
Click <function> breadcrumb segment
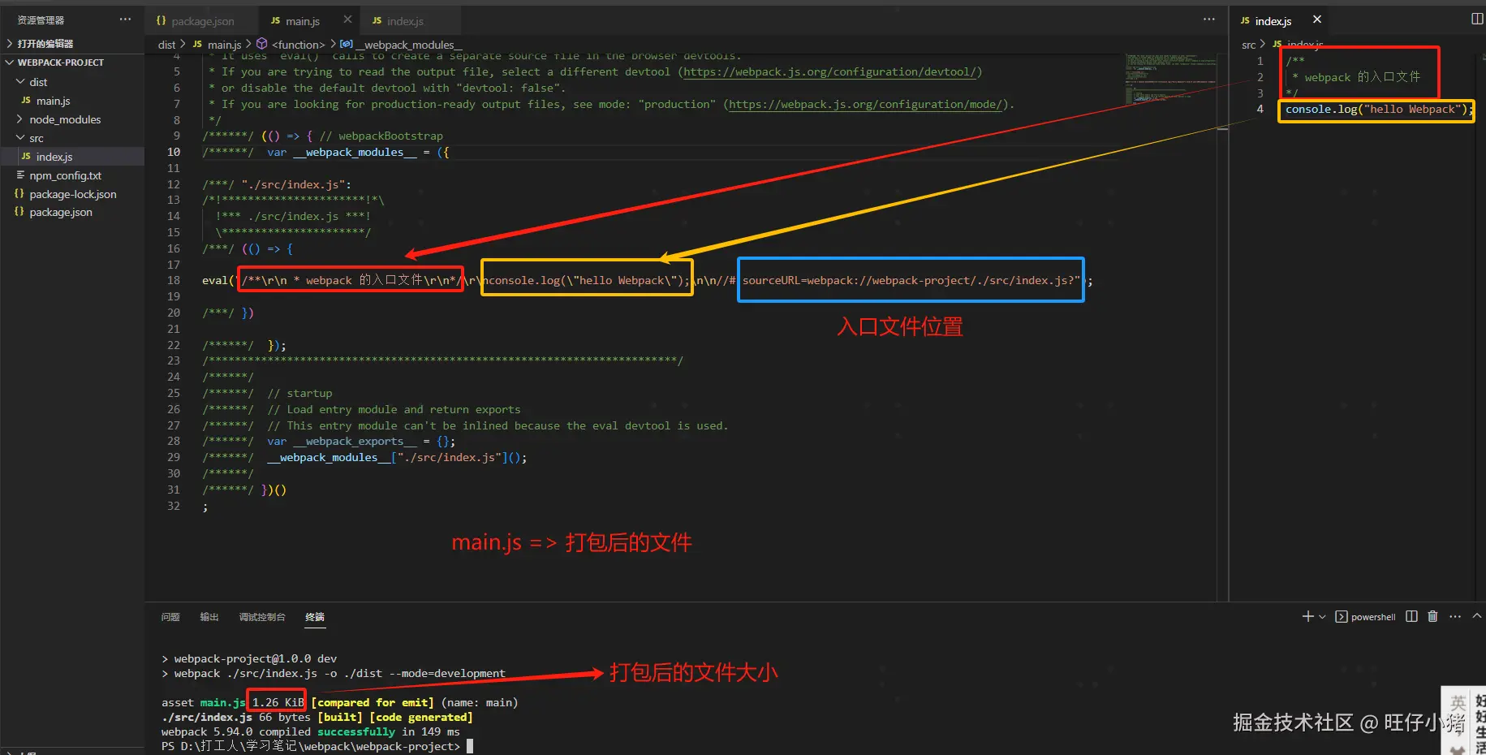click(298, 45)
